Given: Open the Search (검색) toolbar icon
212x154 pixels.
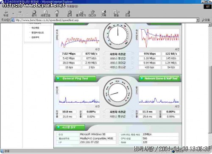Looking at the screenshot, I should coord(70,14).
